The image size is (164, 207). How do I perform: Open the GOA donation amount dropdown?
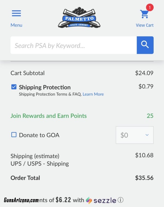click(134, 135)
